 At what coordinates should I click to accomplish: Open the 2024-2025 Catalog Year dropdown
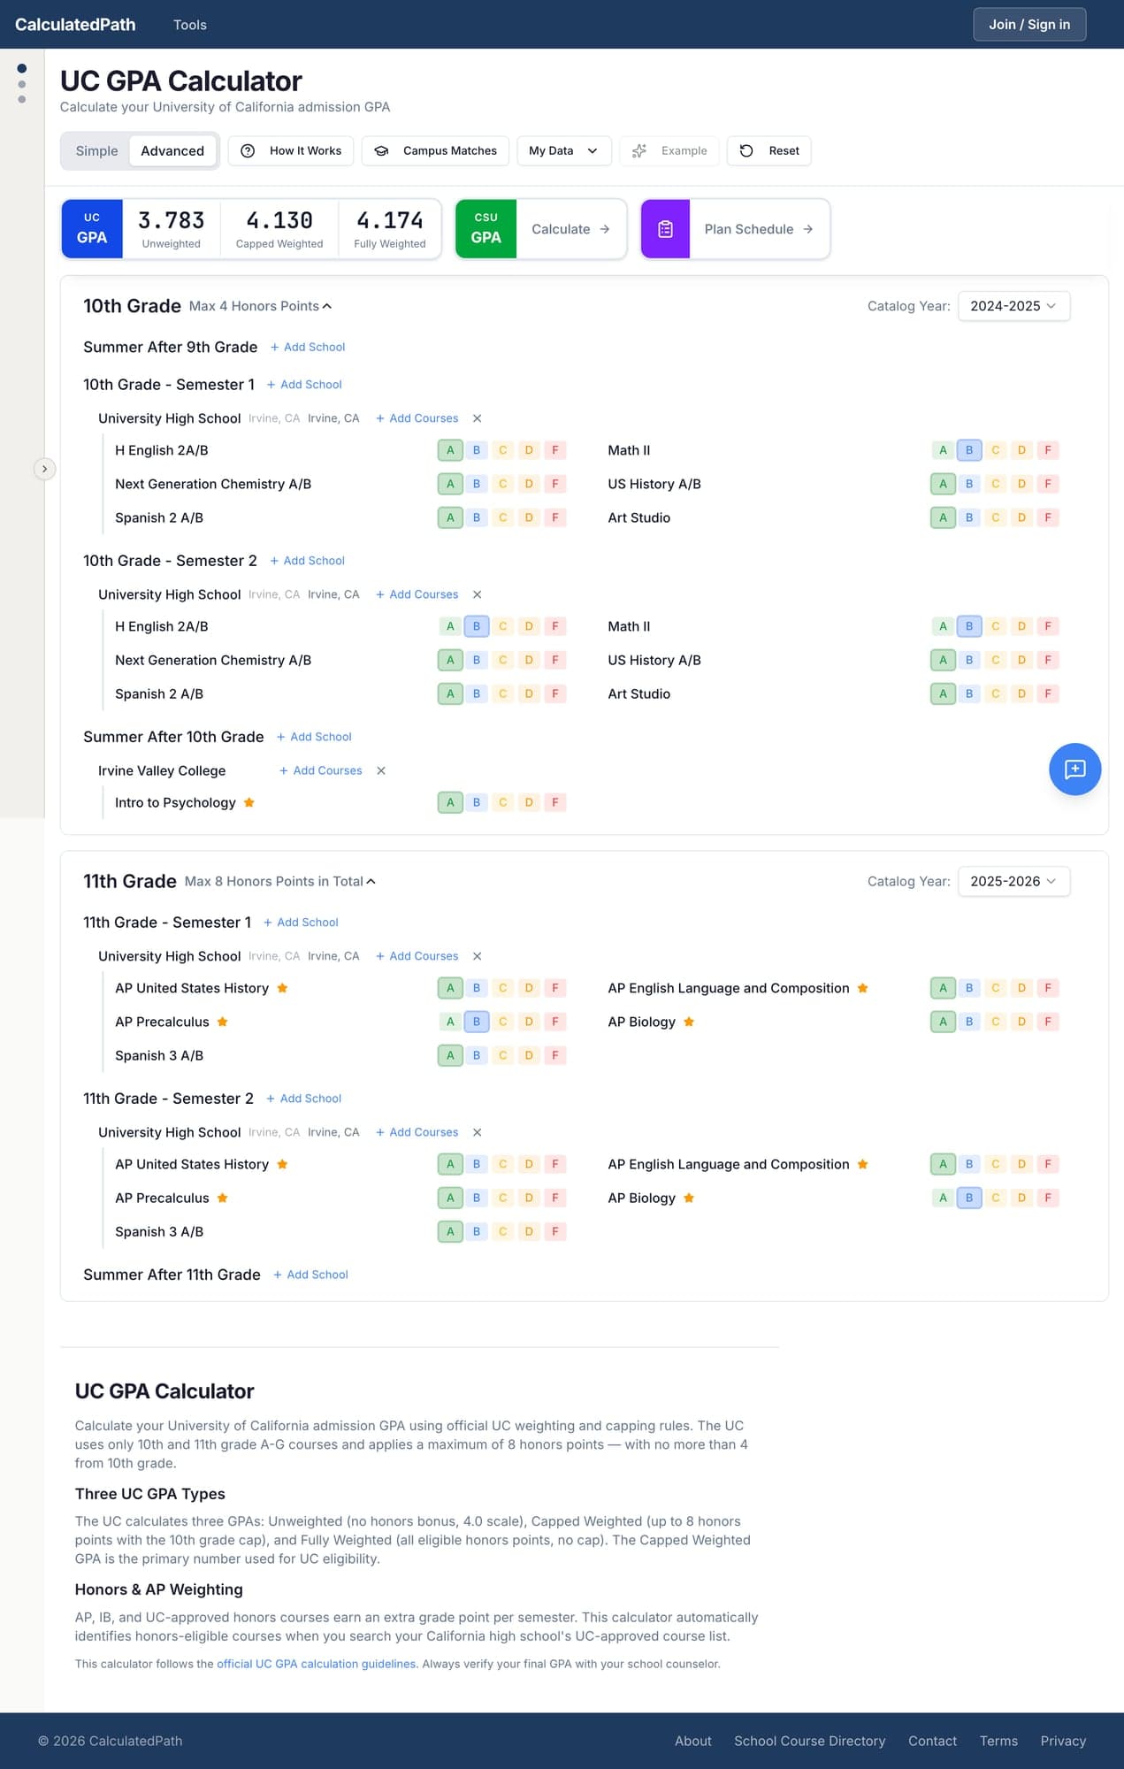pyautogui.click(x=1013, y=306)
